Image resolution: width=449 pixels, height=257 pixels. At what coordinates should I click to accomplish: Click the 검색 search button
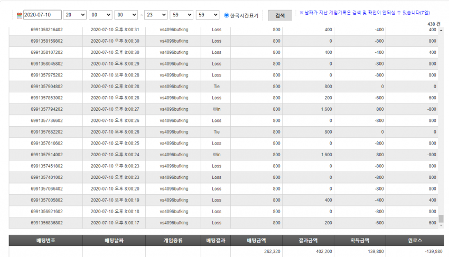[x=280, y=15]
